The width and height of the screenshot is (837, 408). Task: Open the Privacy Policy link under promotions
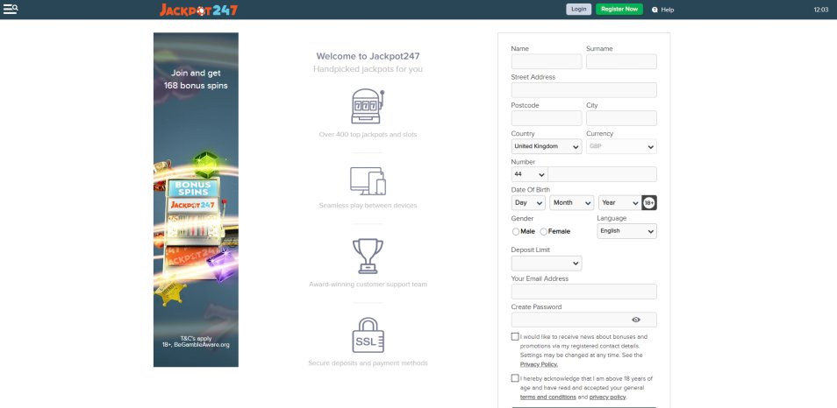[539, 365]
